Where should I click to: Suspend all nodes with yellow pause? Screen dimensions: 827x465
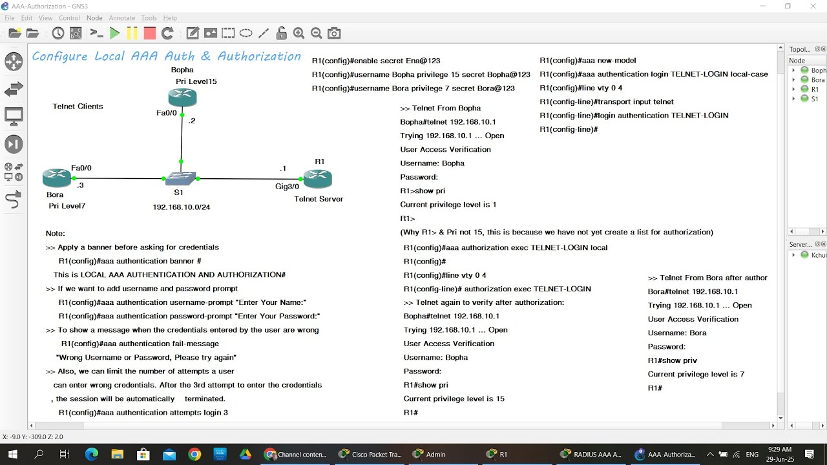132,33
